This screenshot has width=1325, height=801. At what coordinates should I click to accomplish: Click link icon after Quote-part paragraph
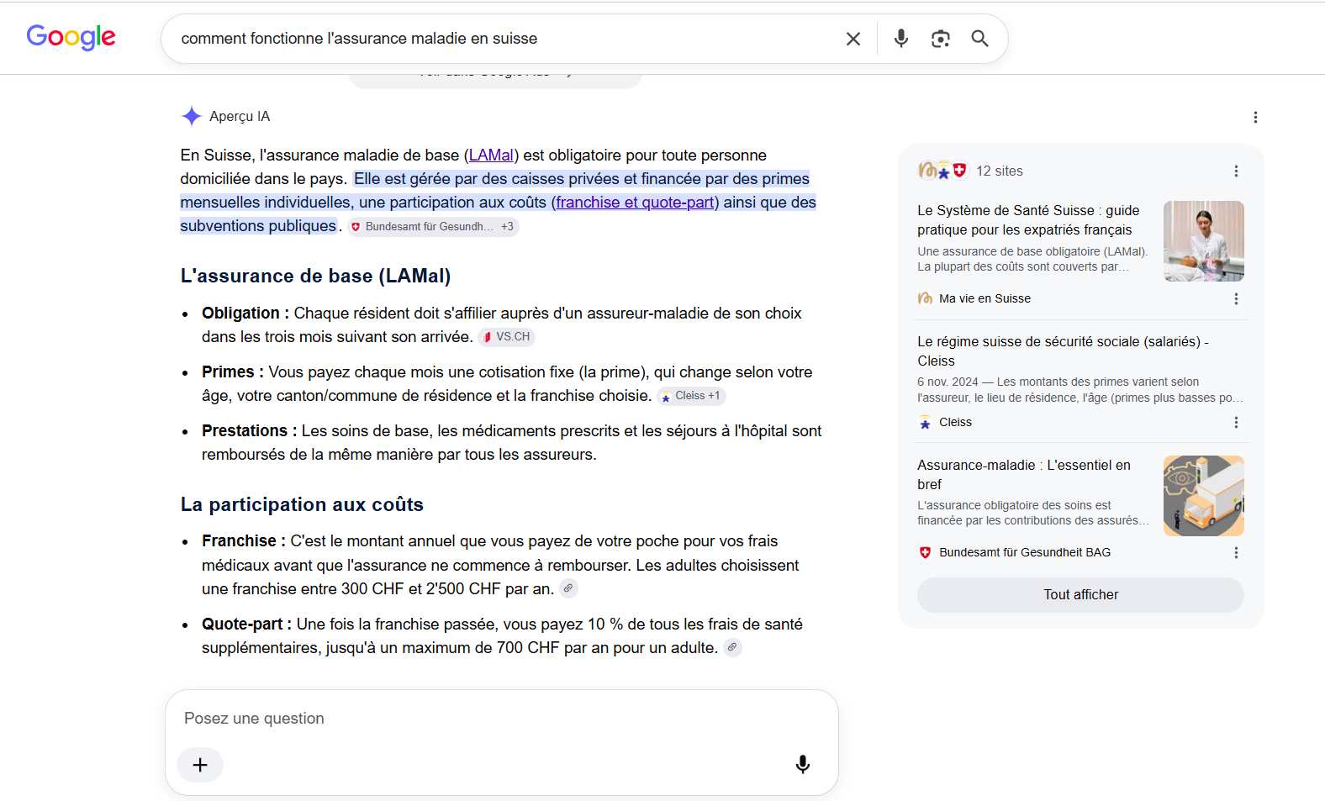[x=732, y=648]
